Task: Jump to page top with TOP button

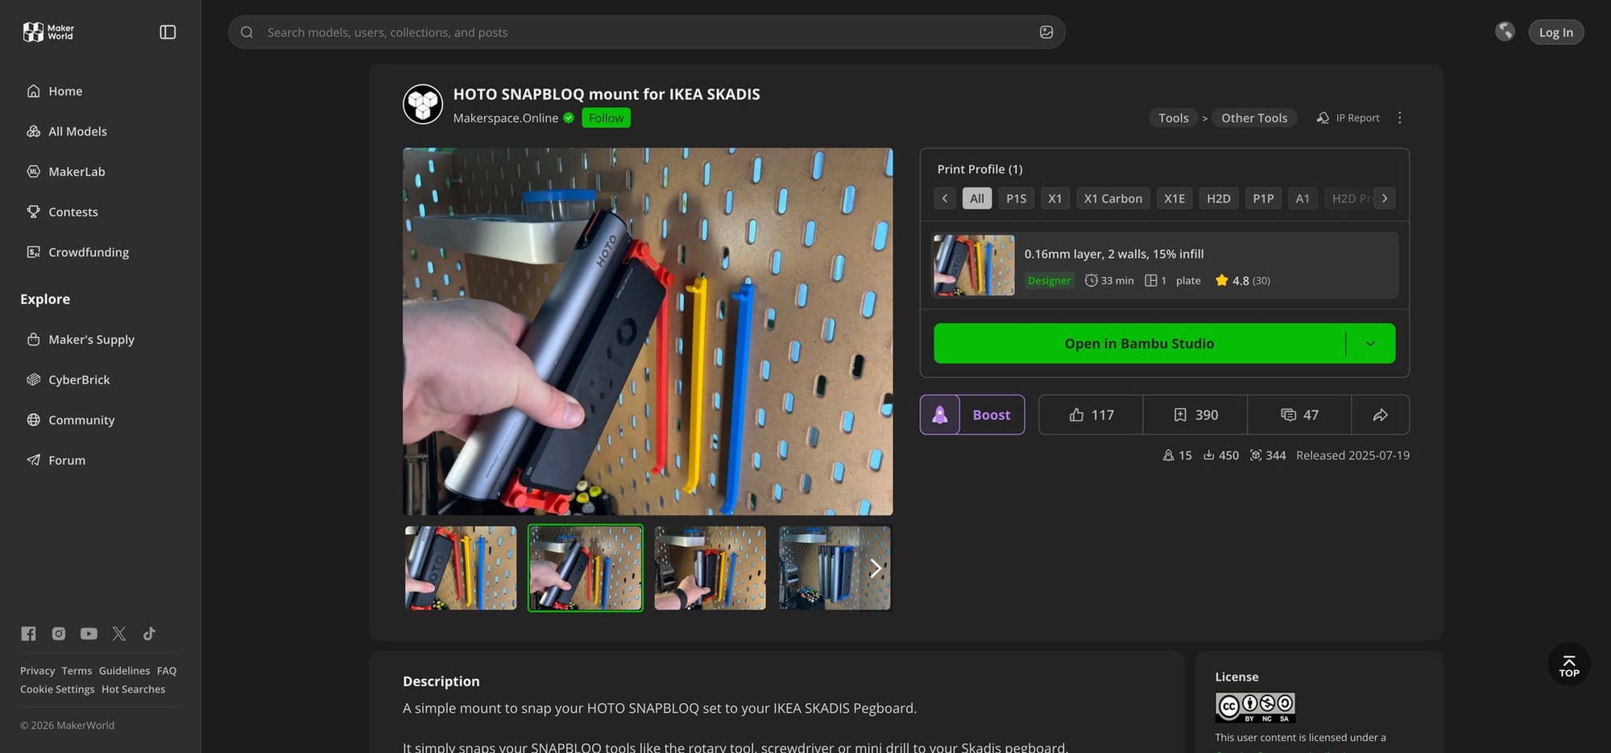Action: 1568,664
